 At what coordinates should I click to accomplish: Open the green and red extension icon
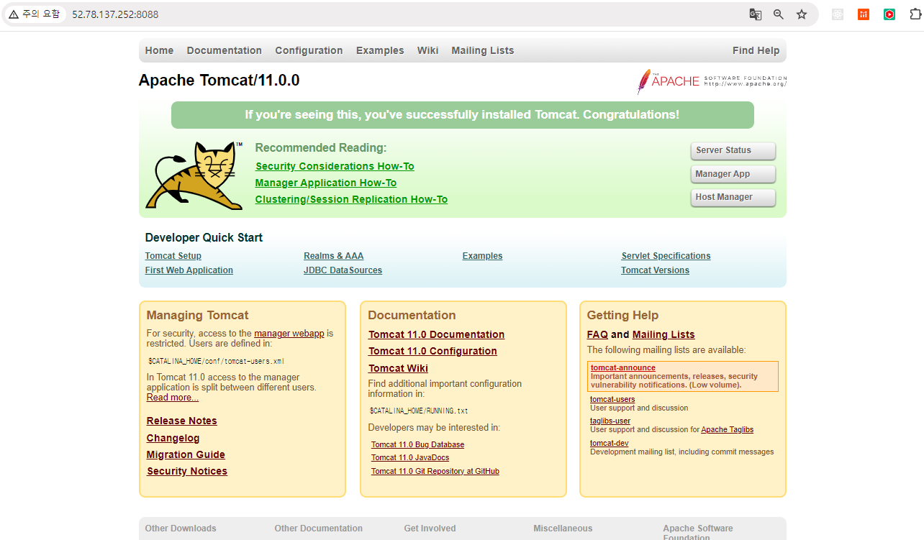point(889,14)
